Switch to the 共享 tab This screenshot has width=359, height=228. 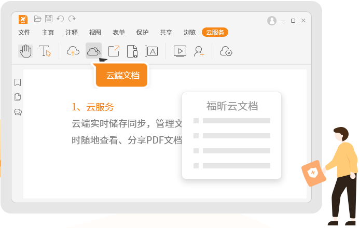(x=166, y=33)
